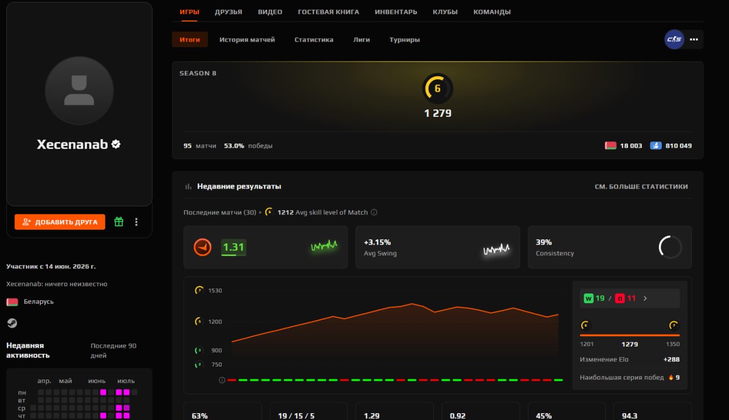Click the 94.3 stat card

pos(653,411)
